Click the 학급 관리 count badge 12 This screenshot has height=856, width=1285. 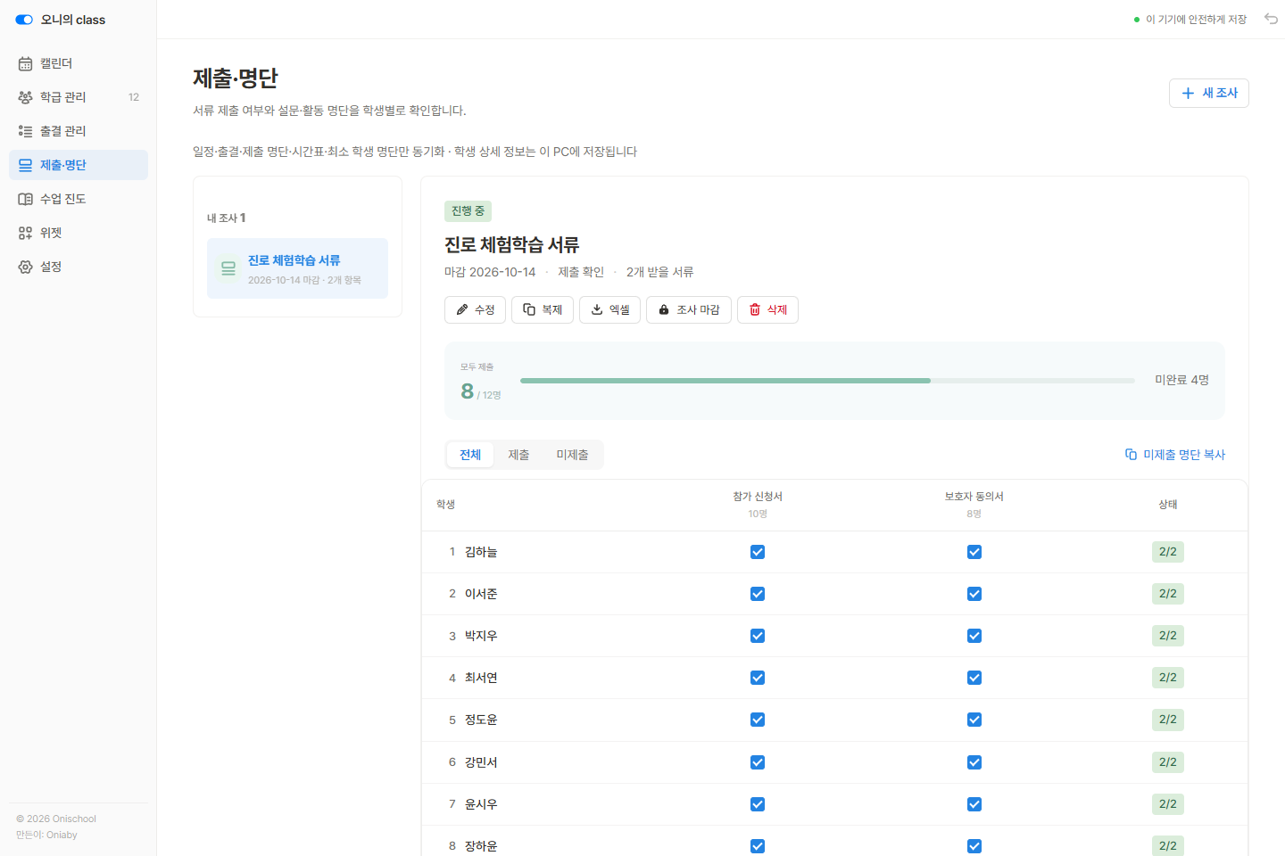tap(134, 97)
